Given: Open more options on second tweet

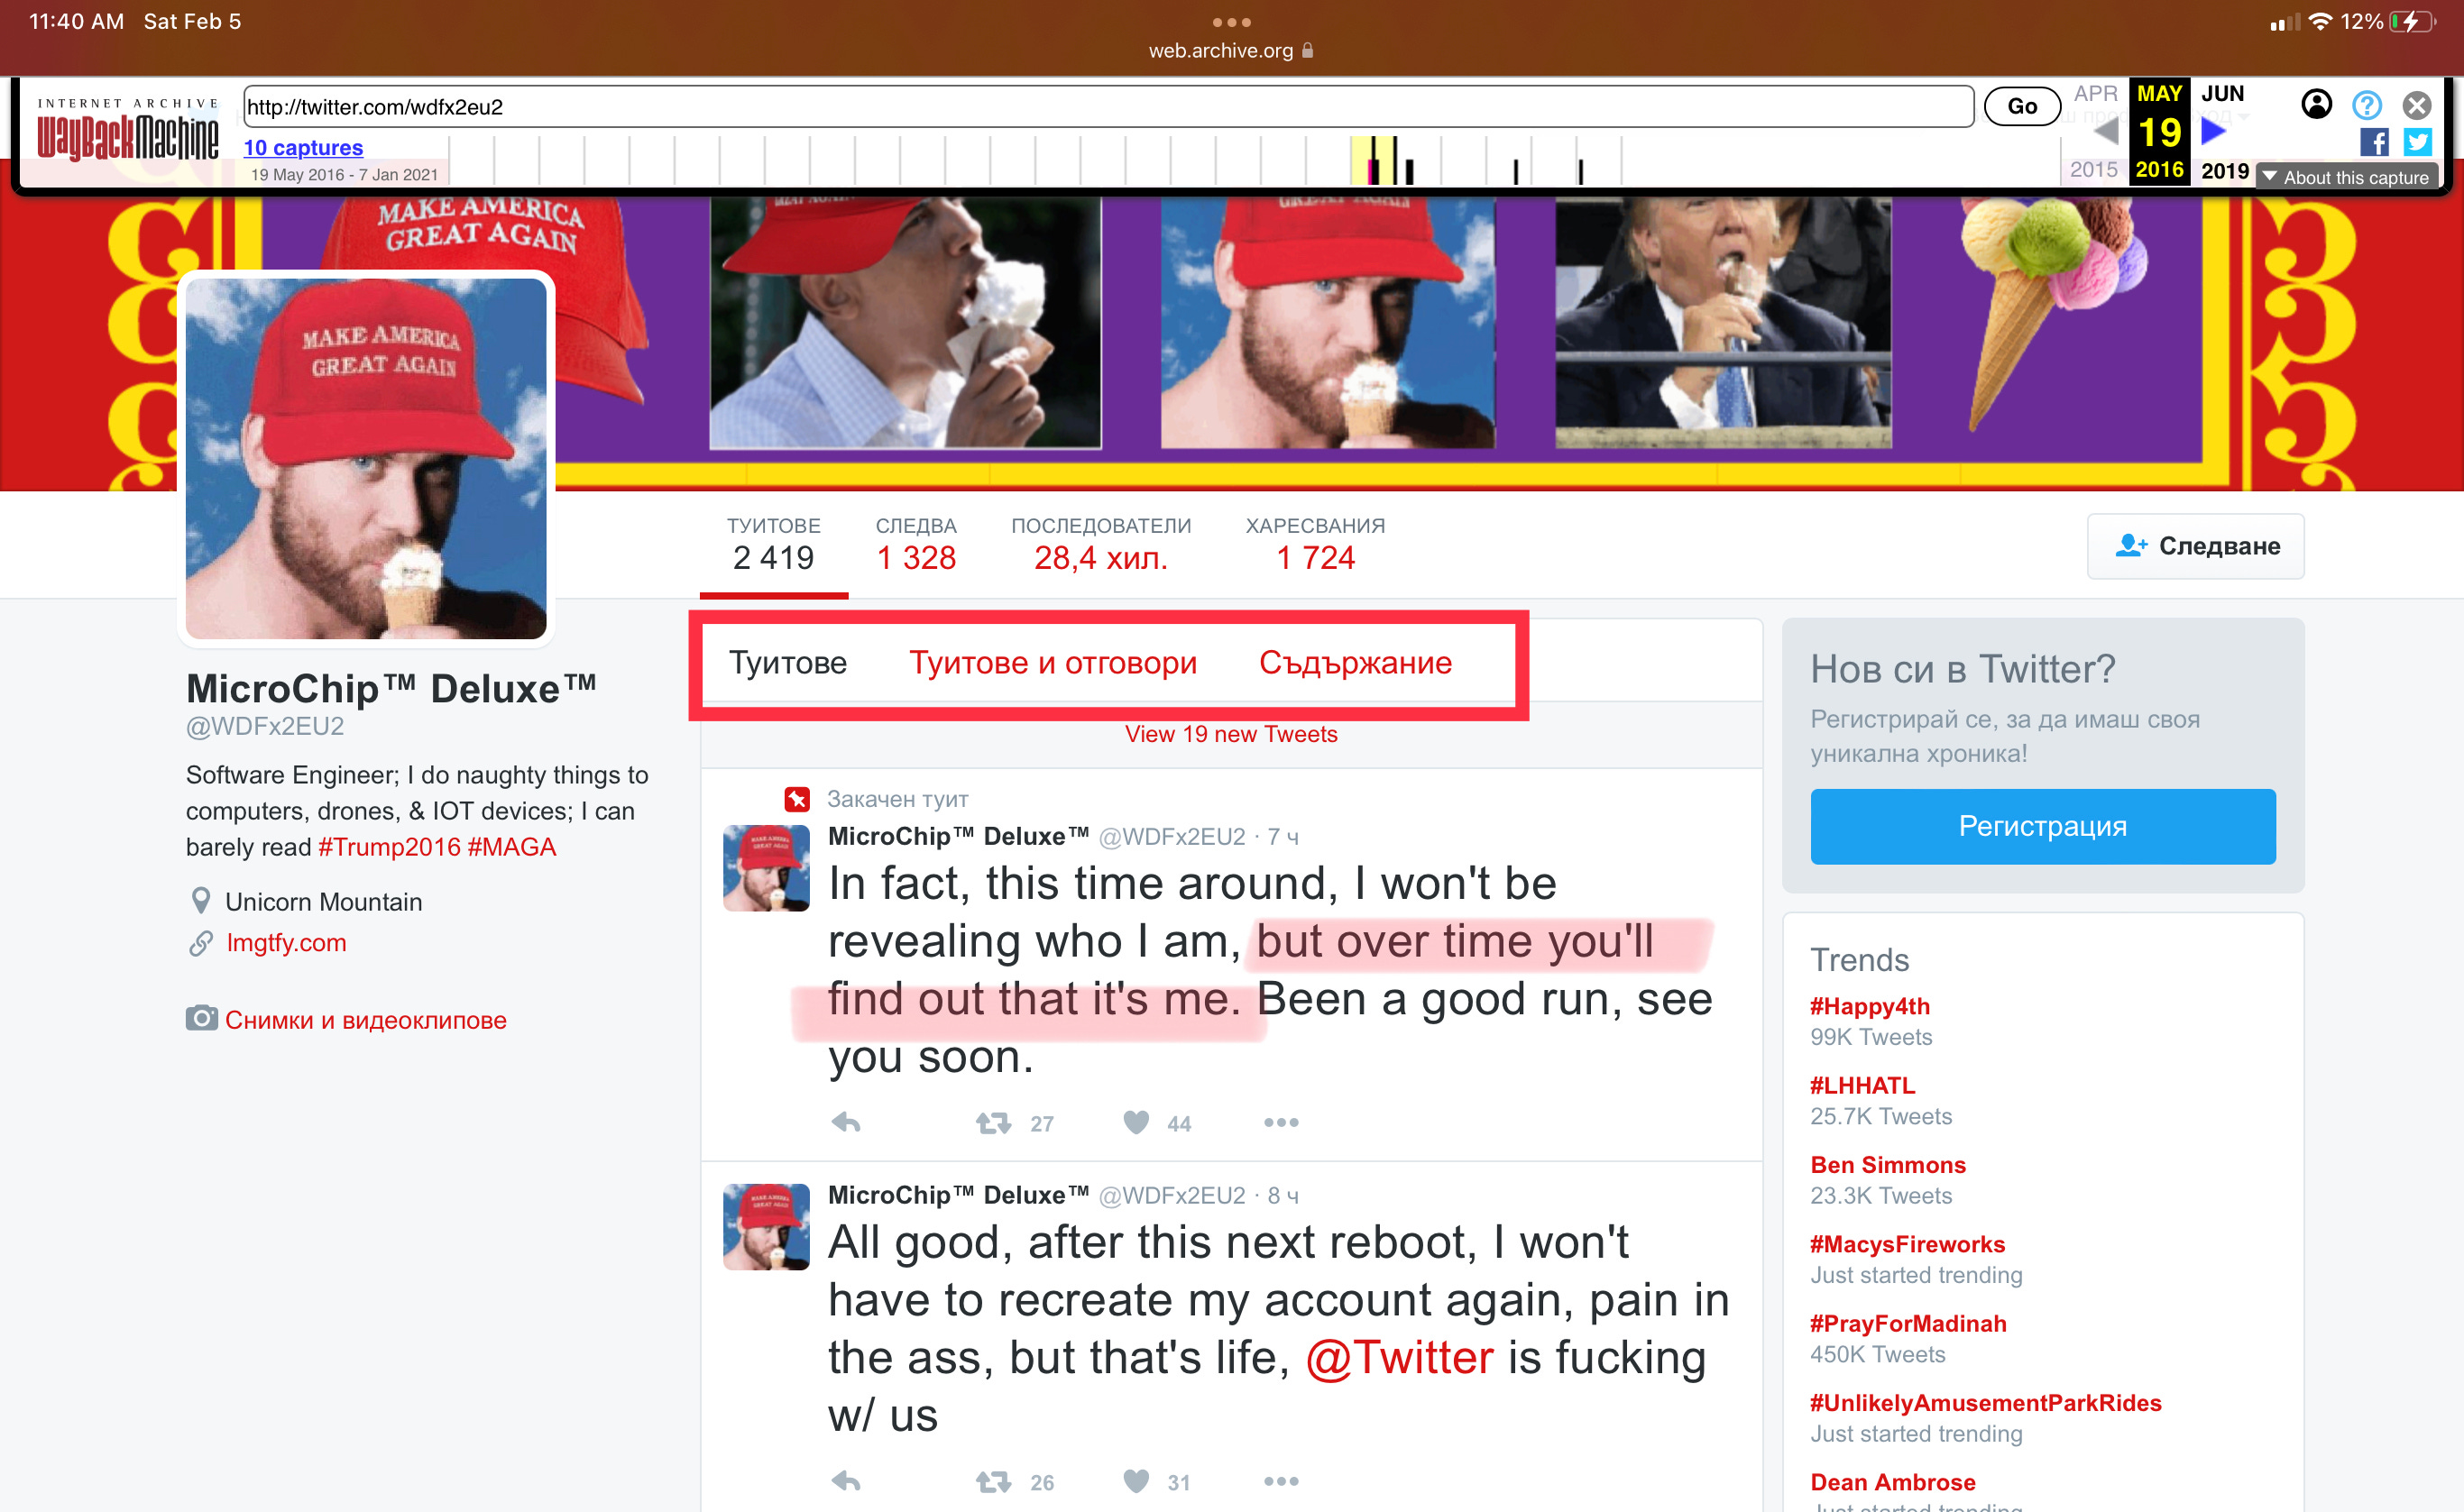Looking at the screenshot, I should coord(1281,1481).
